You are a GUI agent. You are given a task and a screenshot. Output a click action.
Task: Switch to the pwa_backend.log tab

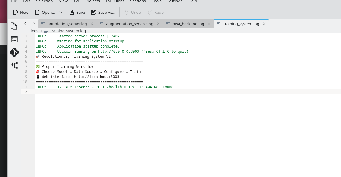pos(188,24)
